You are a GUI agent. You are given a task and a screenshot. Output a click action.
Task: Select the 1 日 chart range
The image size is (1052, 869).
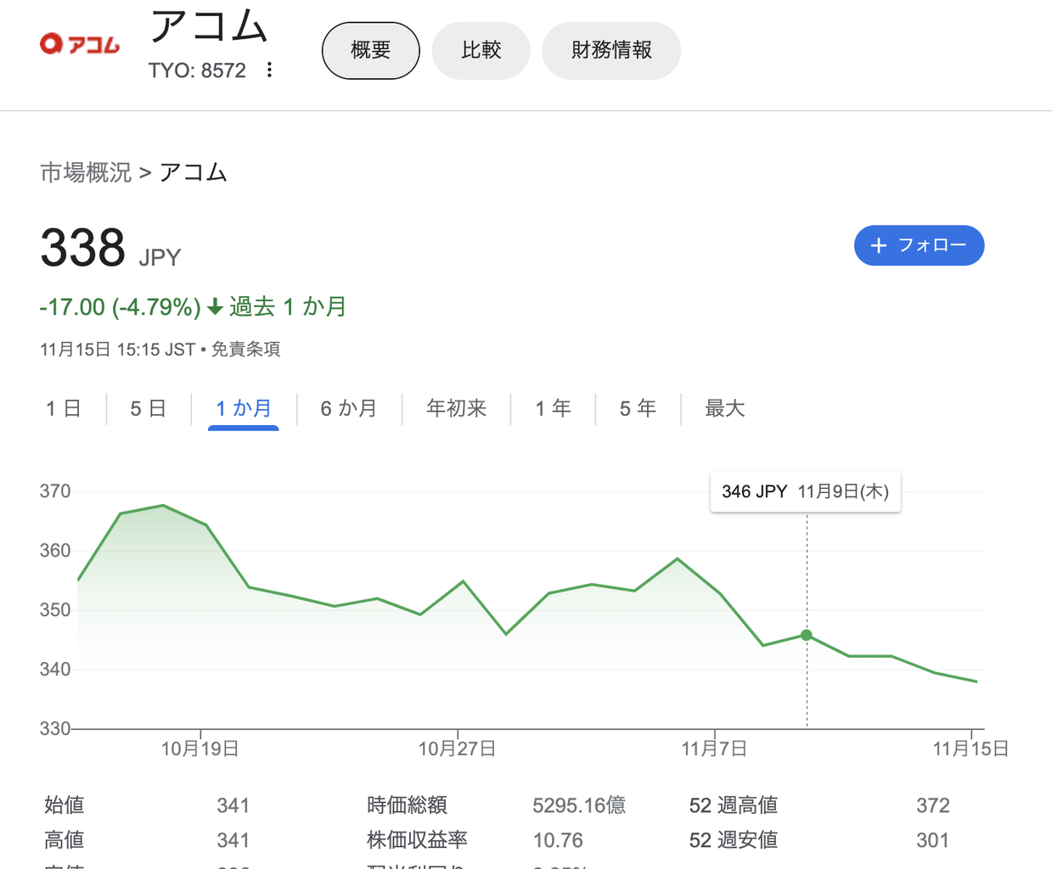tap(63, 409)
